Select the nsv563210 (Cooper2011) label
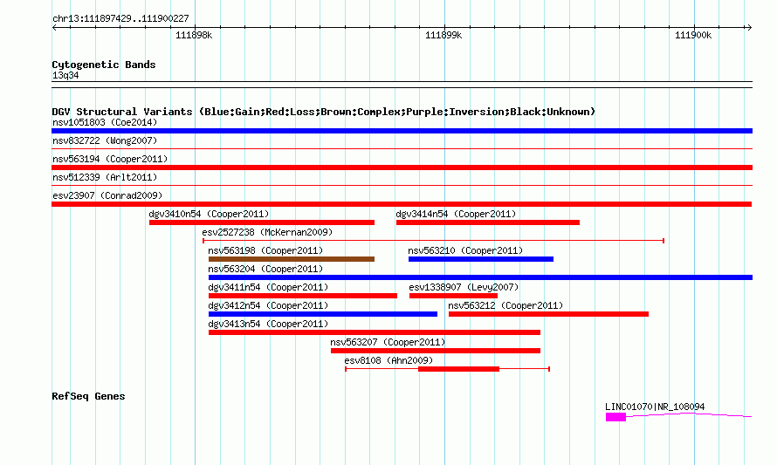The height and width of the screenshot is (465, 777). click(465, 250)
